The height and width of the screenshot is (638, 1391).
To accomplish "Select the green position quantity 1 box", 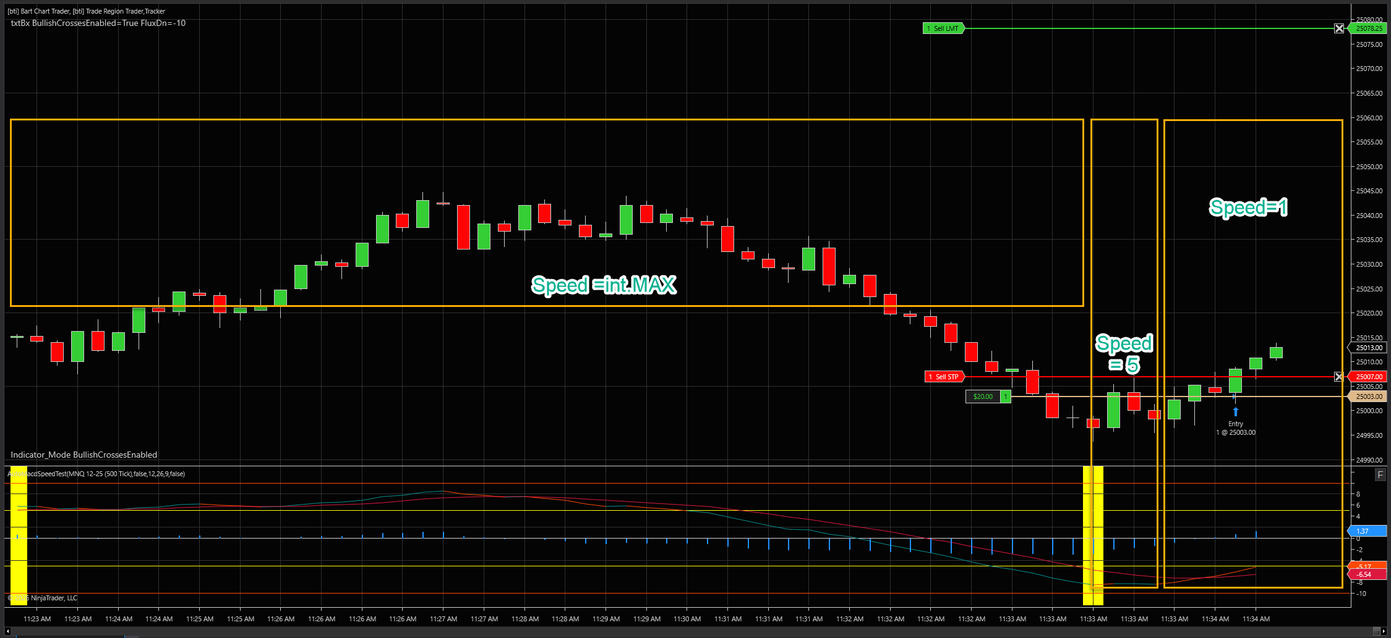I will coord(1006,397).
